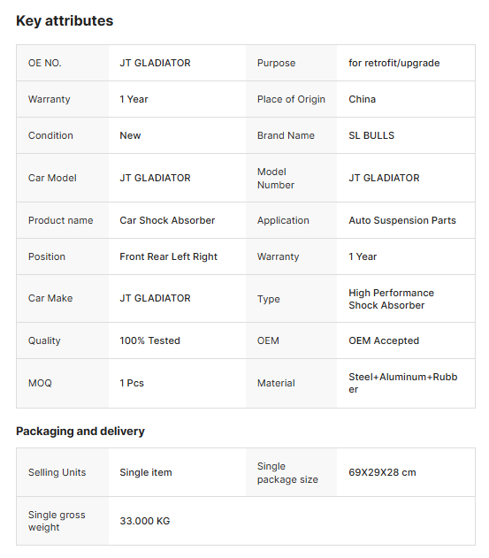Click the Condition label
Image resolution: width=489 pixels, height=558 pixels.
click(x=50, y=135)
